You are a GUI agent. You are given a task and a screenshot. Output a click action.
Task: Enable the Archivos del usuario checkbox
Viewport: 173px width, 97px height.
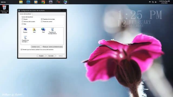22,22
